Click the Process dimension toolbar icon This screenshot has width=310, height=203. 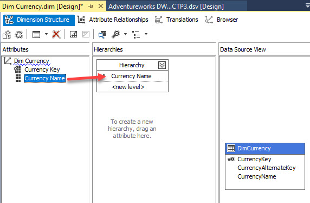pyautogui.click(x=7, y=34)
